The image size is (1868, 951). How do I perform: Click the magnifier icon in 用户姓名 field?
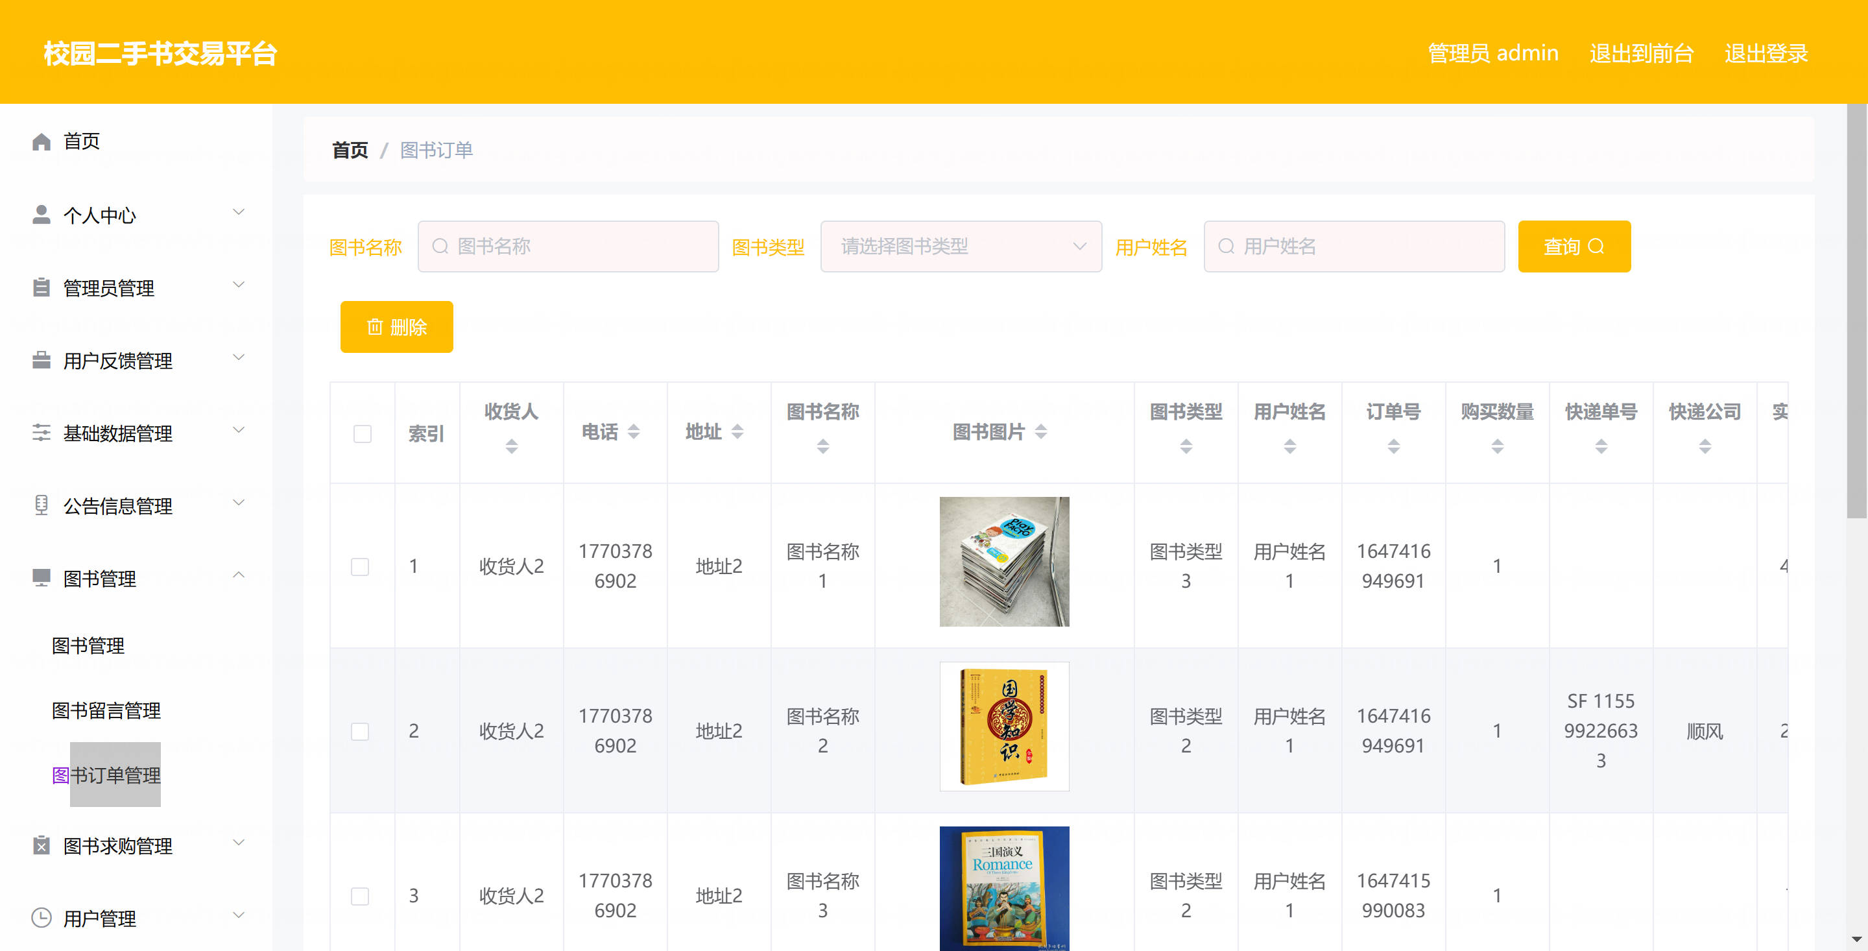[x=1227, y=247]
